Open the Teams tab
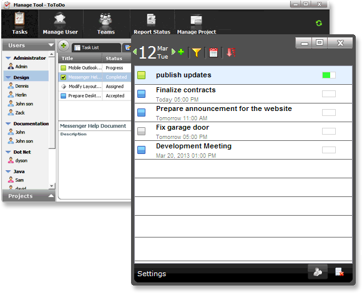This screenshot has height=293, width=362. [x=105, y=24]
